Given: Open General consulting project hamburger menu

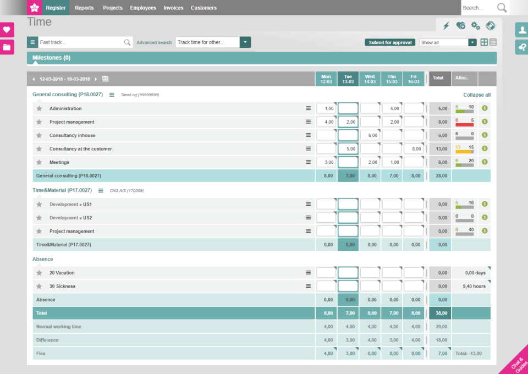Looking at the screenshot, I should coord(112,95).
